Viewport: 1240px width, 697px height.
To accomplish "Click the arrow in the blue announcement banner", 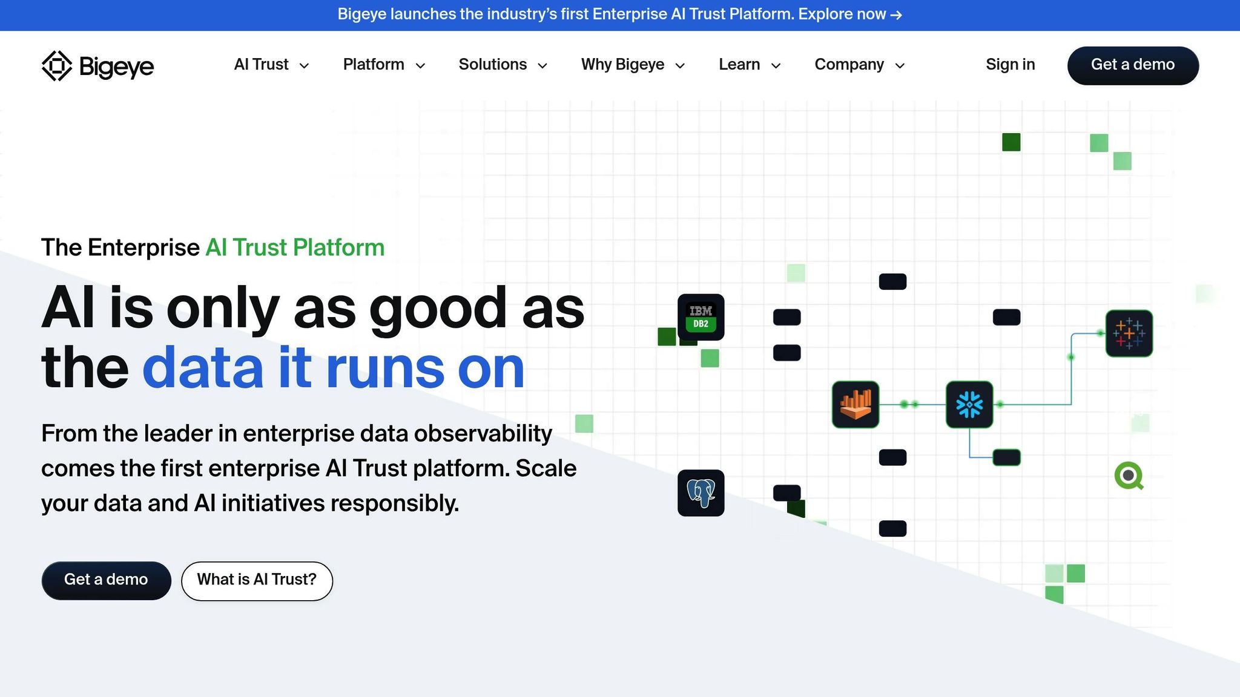I will tap(896, 15).
